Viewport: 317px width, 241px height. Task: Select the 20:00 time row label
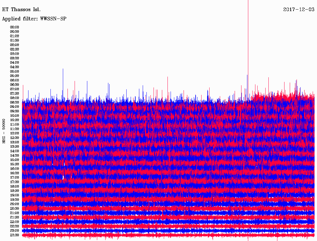tap(15, 204)
